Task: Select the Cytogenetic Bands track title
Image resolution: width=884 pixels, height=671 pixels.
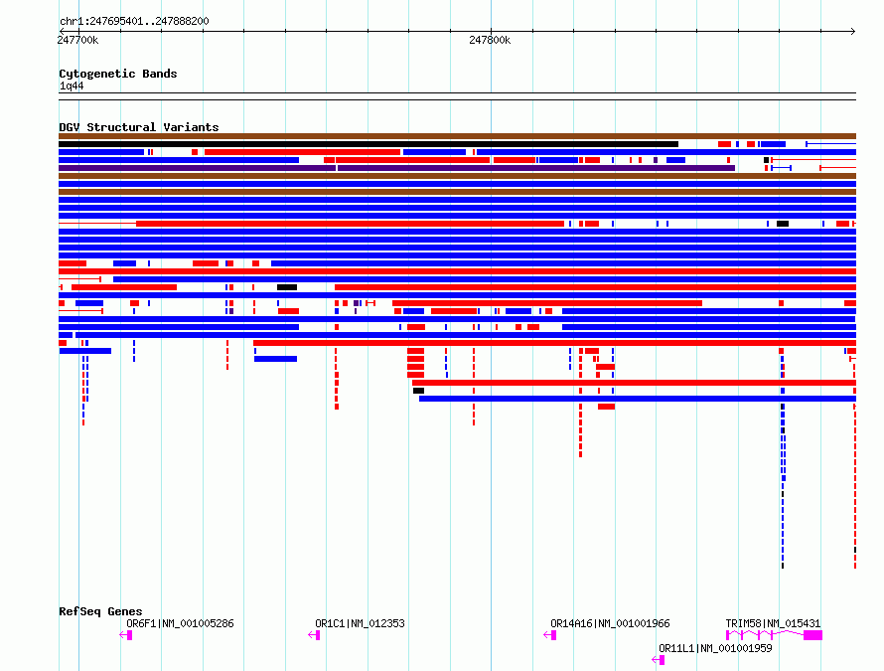Action: tap(118, 74)
